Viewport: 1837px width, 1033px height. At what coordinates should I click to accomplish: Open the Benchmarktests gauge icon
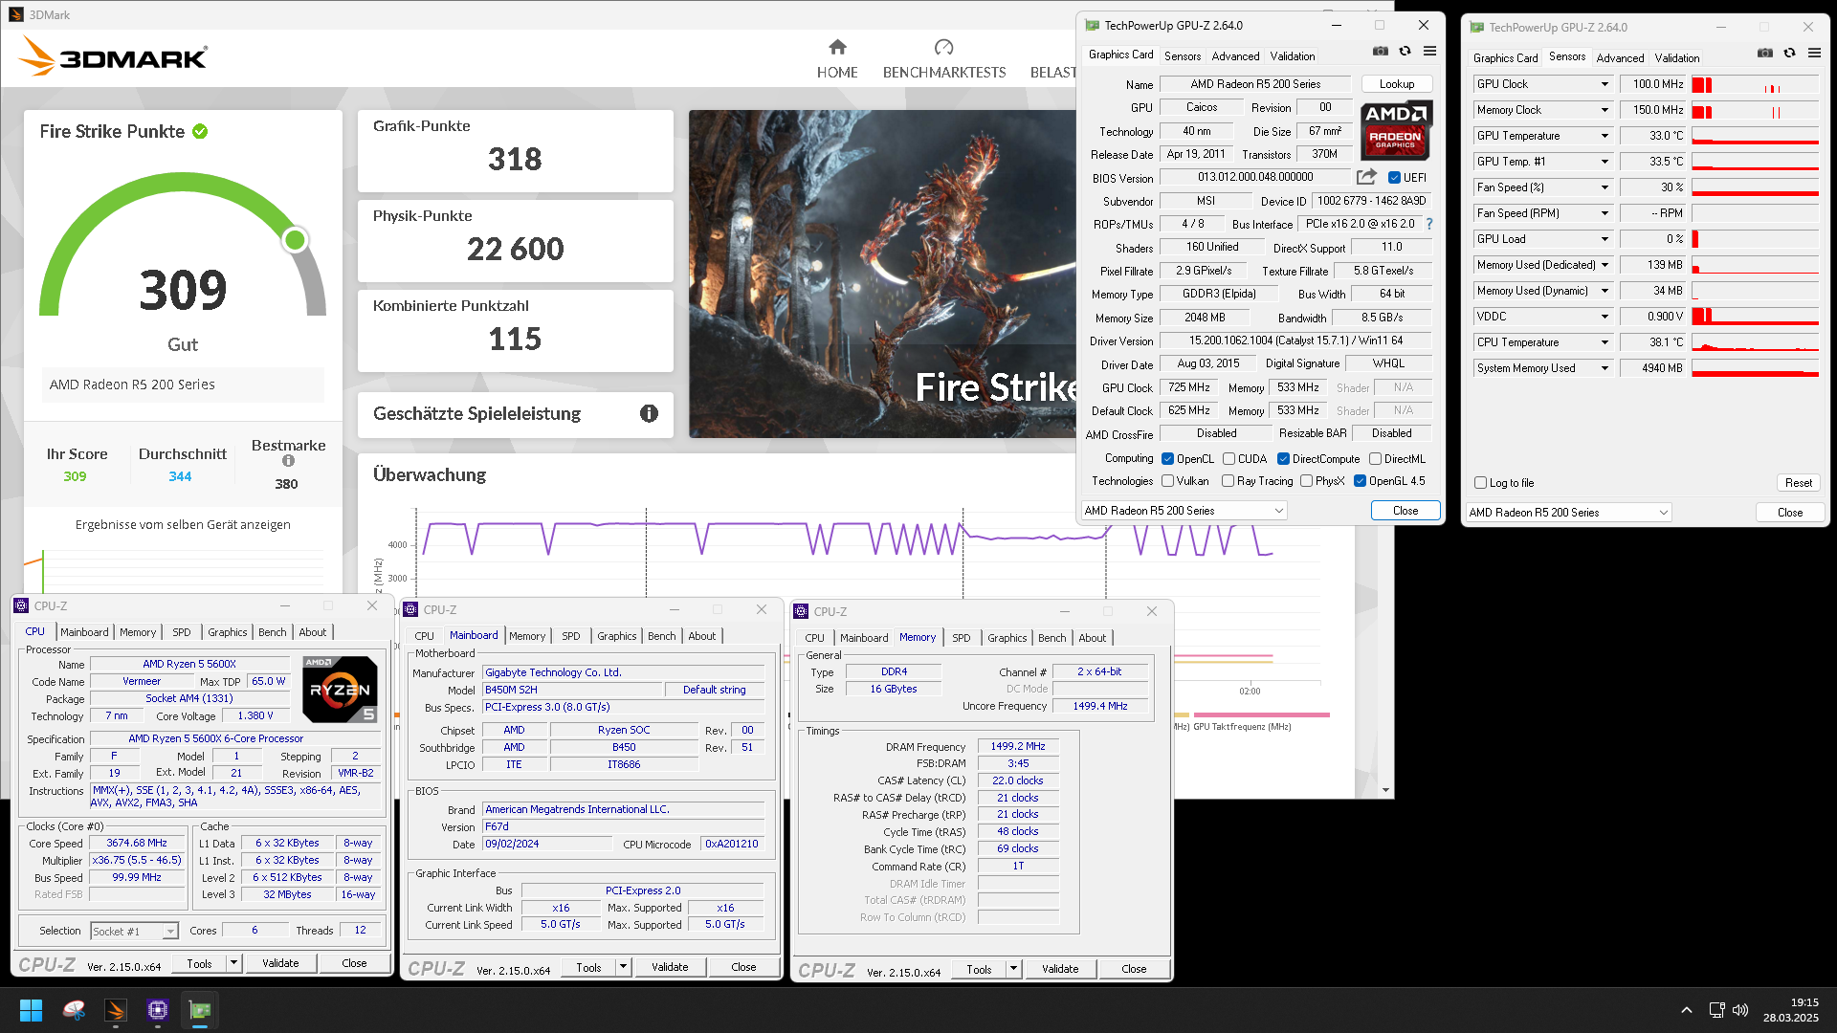pyautogui.click(x=943, y=47)
